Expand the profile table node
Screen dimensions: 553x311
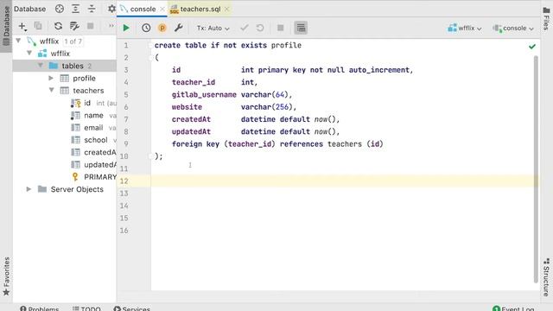pyautogui.click(x=52, y=78)
